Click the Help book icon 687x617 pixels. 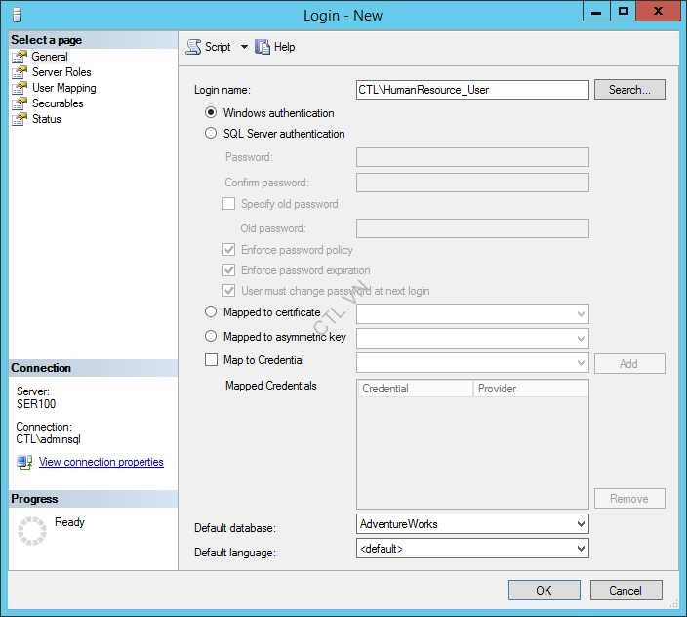pyautogui.click(x=263, y=47)
